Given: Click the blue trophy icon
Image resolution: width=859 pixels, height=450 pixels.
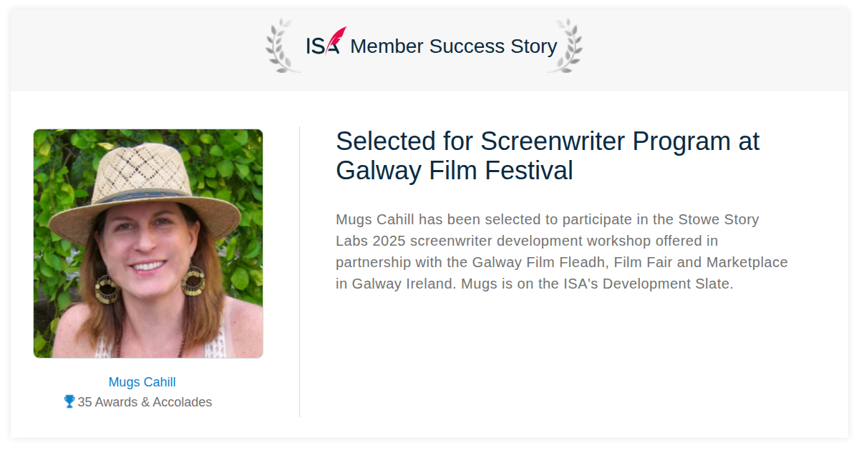Looking at the screenshot, I should pos(69,402).
